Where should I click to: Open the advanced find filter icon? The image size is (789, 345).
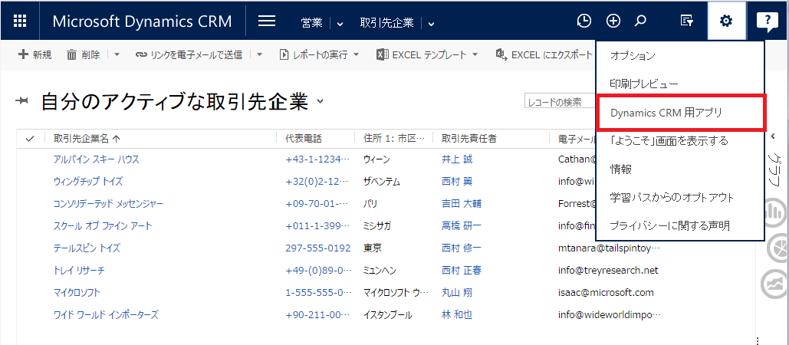click(686, 21)
